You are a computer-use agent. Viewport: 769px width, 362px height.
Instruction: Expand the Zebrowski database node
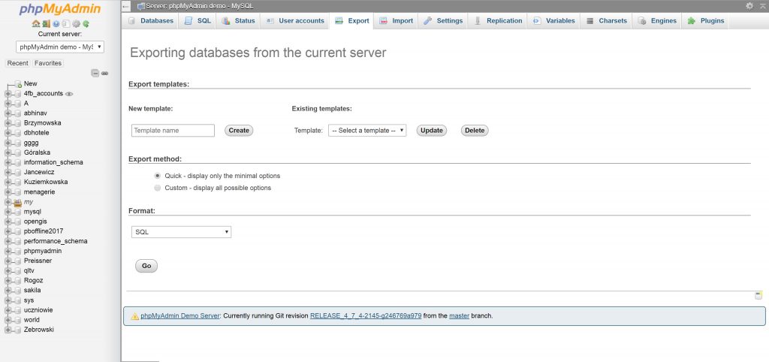[8, 330]
